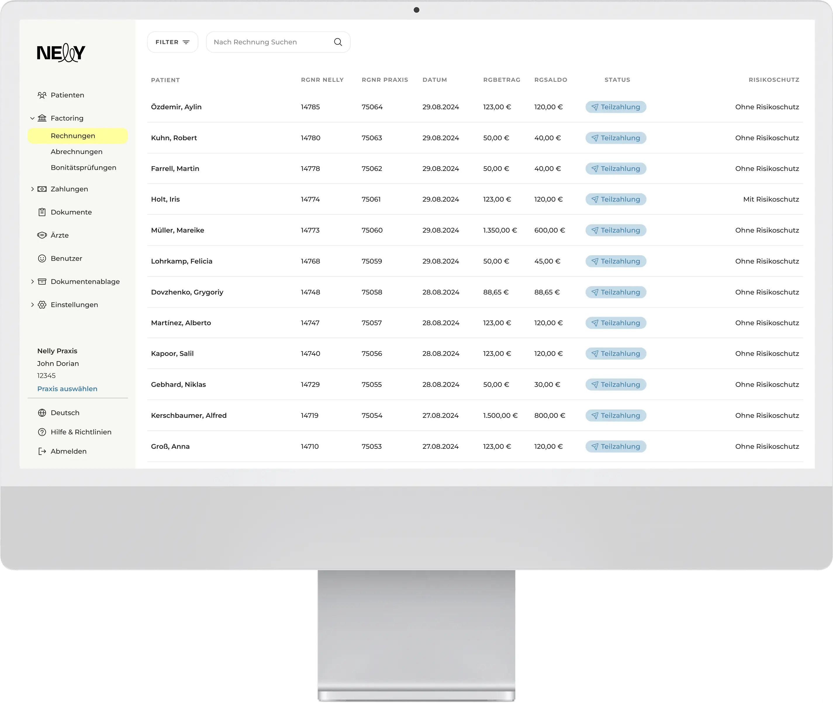Click the Deutsch globe icon
833x703 pixels.
pos(42,413)
